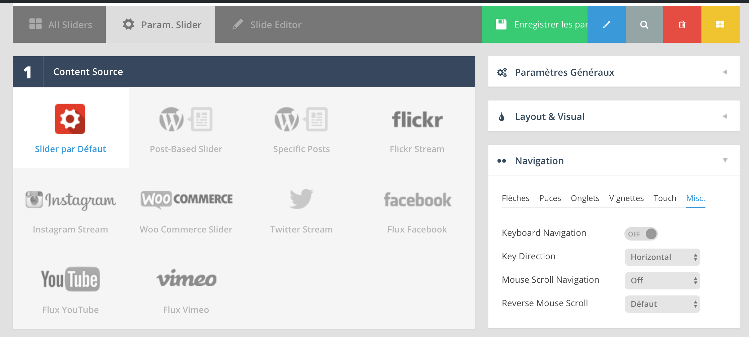749x337 pixels.
Task: Click the Reverse Mouse Scroll label text
Action: click(x=545, y=303)
